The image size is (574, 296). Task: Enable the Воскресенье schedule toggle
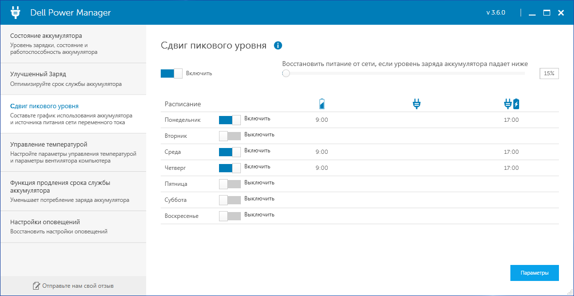230,216
